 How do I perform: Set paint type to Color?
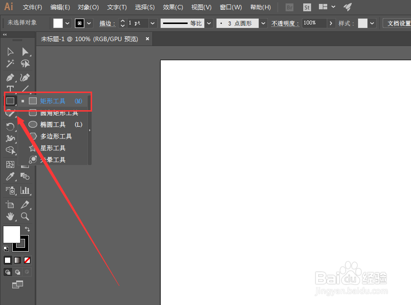[8, 260]
